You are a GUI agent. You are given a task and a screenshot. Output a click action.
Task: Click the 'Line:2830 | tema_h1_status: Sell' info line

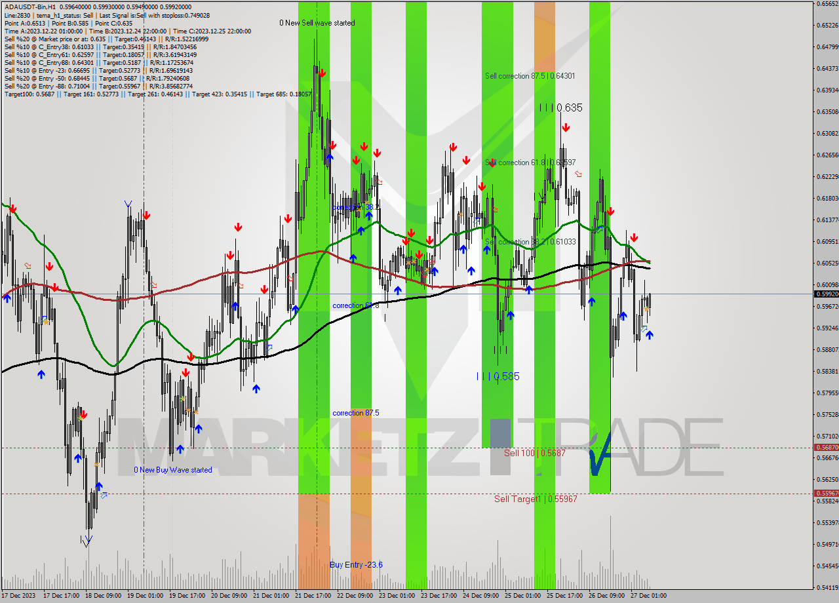(x=107, y=15)
